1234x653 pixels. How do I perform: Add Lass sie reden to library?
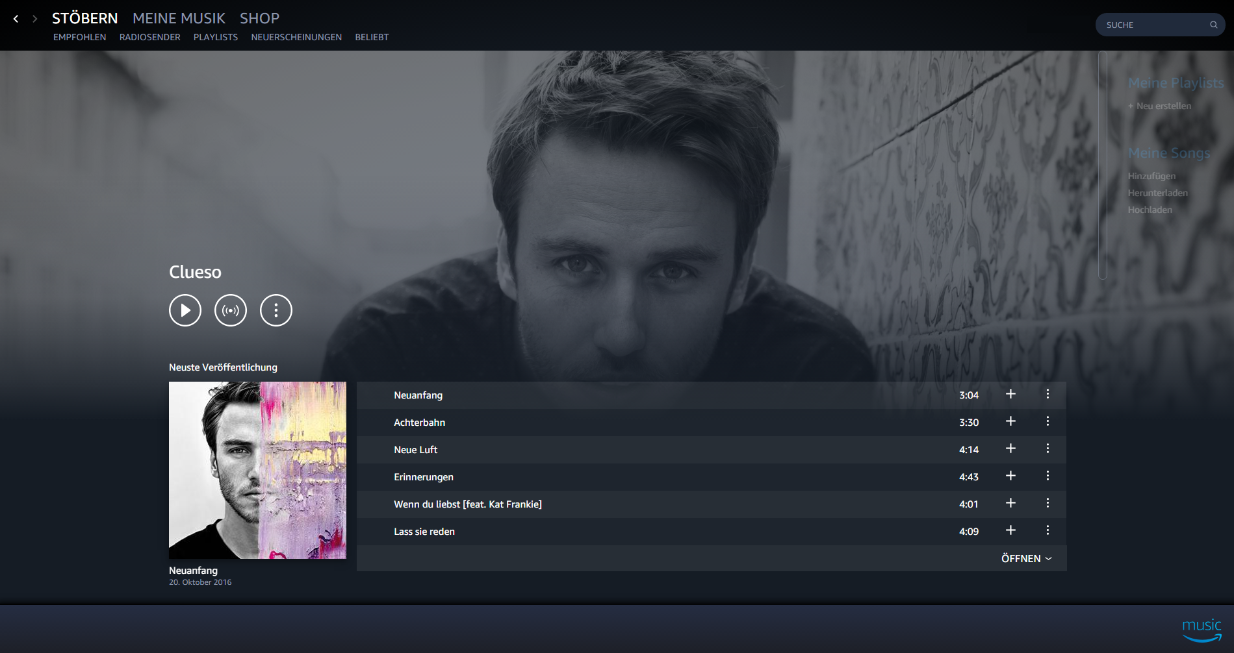pyautogui.click(x=1010, y=530)
